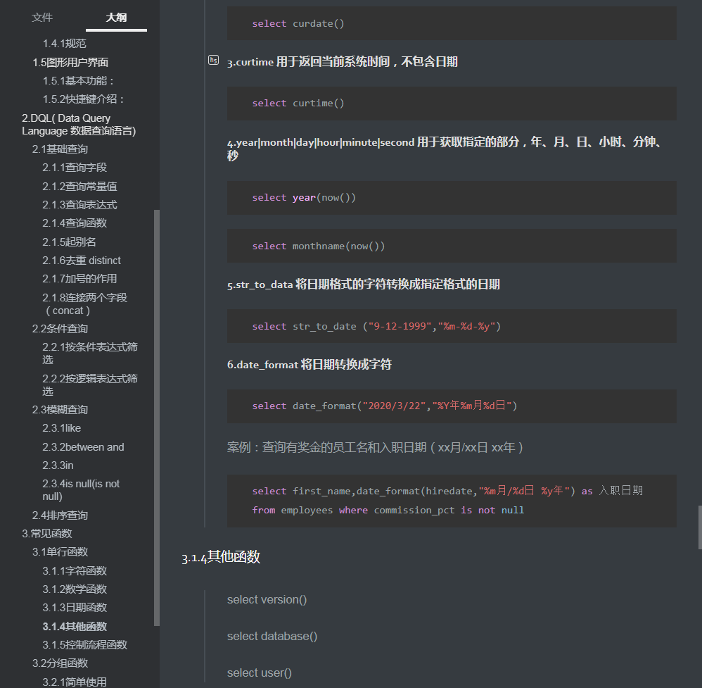Select outline 3.1.3日期函数
The image size is (702, 688).
[75, 607]
